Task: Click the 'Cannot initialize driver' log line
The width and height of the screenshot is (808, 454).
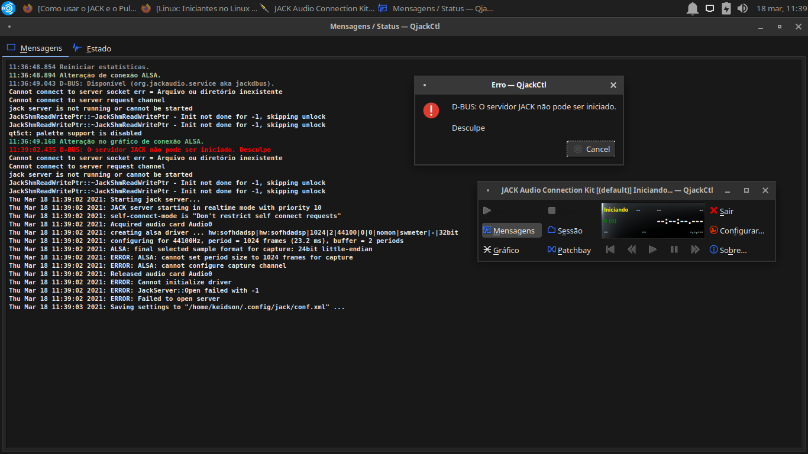Action: pos(121,282)
